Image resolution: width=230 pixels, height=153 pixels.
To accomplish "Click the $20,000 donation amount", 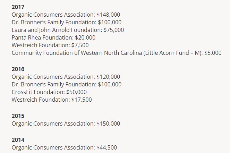I will tap(85, 37).
